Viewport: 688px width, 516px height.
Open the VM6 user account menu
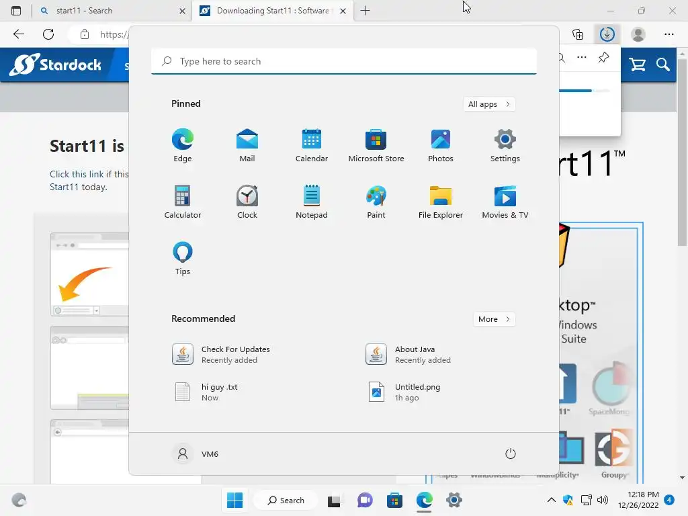tap(196, 454)
